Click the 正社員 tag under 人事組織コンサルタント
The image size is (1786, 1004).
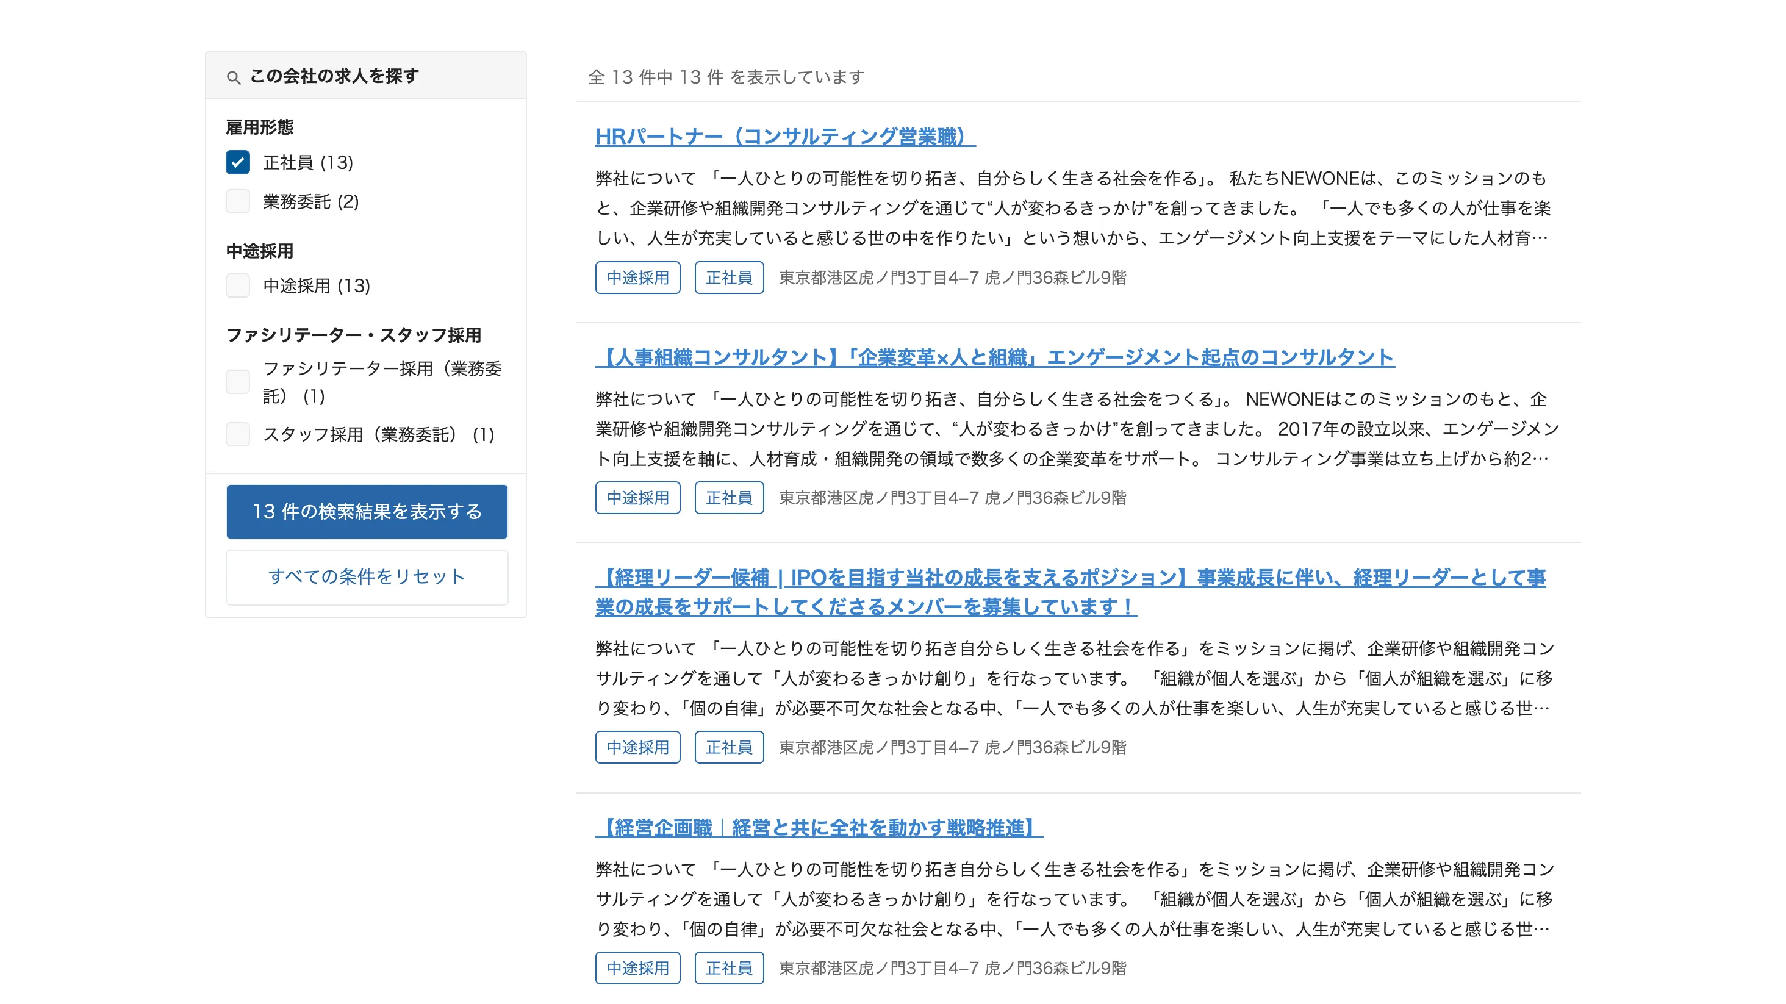(729, 497)
